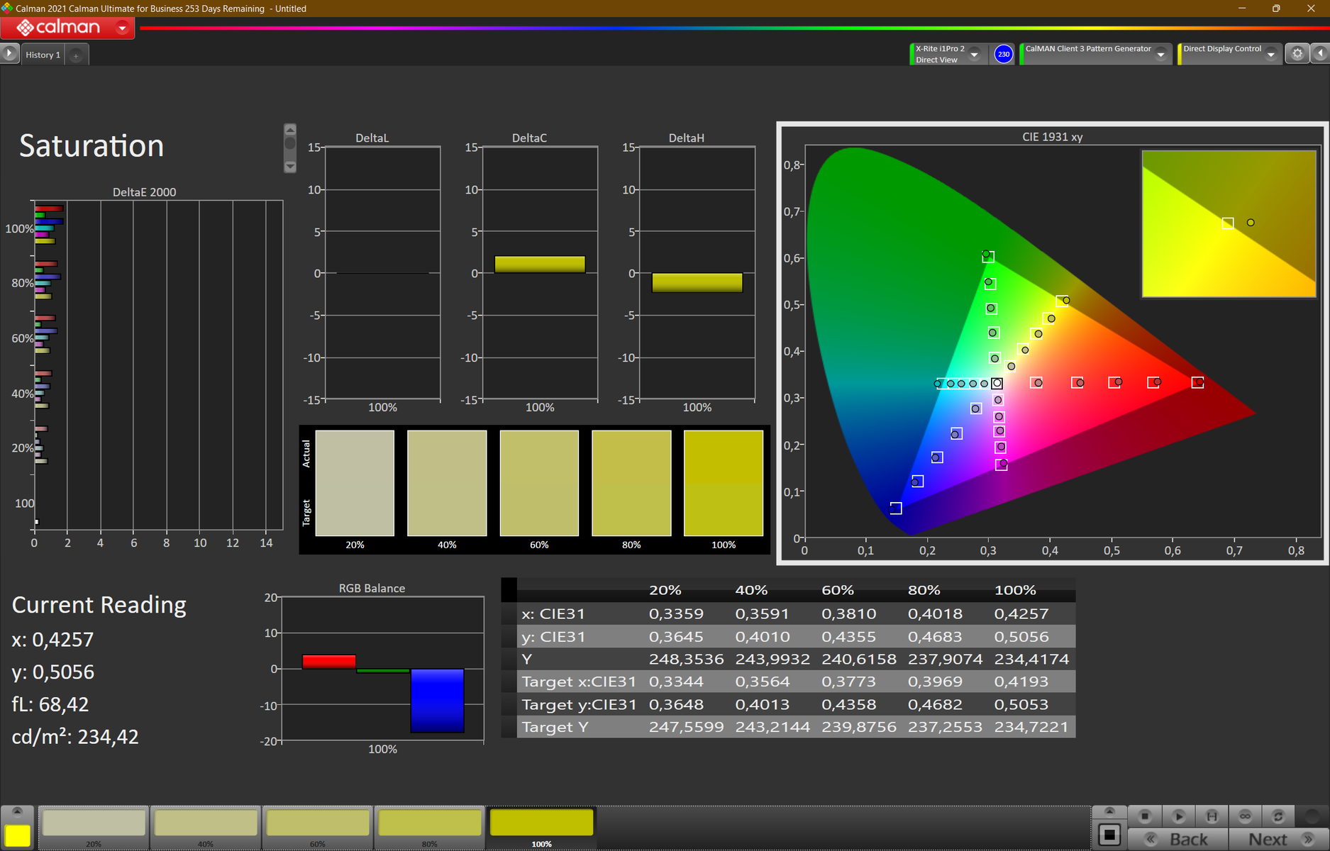Open the X-Rite i1Pro 2 meter dropdown
Viewport: 1330px width, 851px height.
click(x=975, y=55)
